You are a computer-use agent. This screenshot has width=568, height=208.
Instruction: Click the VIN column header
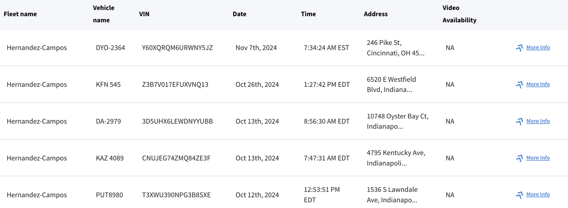(144, 14)
